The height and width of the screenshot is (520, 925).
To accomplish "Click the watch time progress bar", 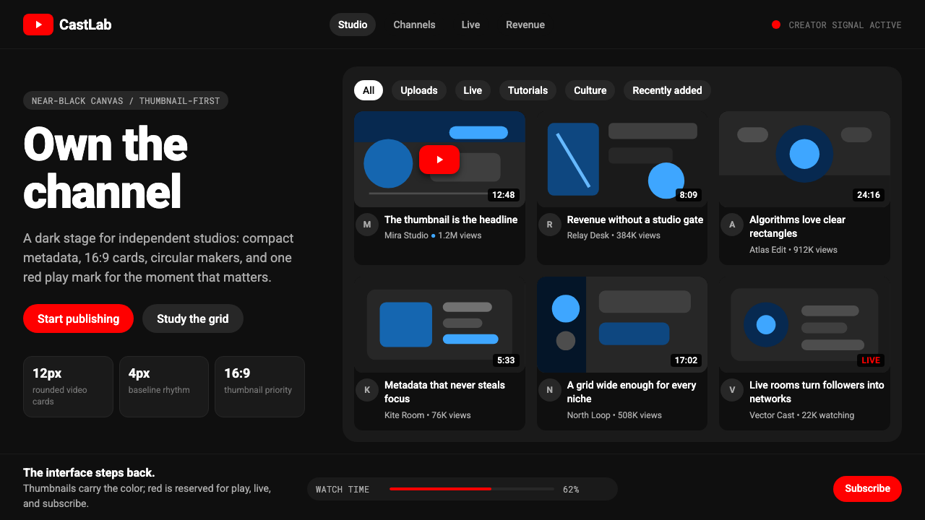I will (x=472, y=489).
